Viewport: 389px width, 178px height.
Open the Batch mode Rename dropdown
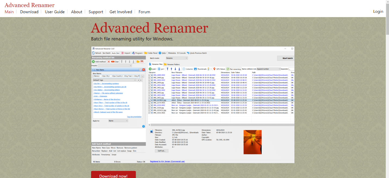(177, 58)
